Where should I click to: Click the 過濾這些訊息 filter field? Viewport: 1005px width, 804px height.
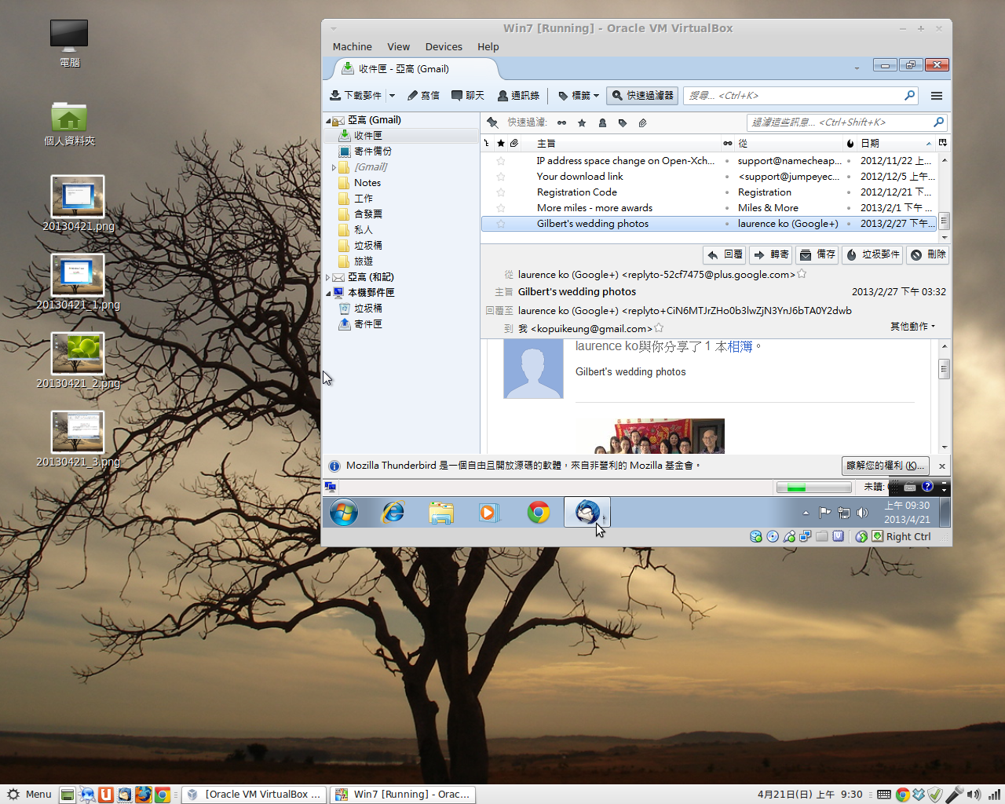tap(846, 122)
